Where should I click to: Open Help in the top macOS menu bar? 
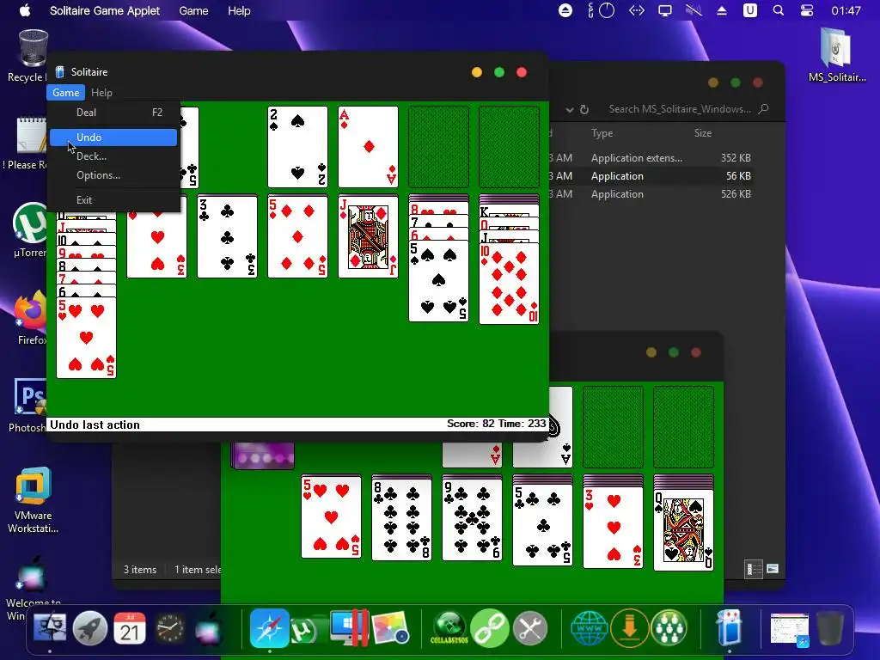click(x=239, y=10)
